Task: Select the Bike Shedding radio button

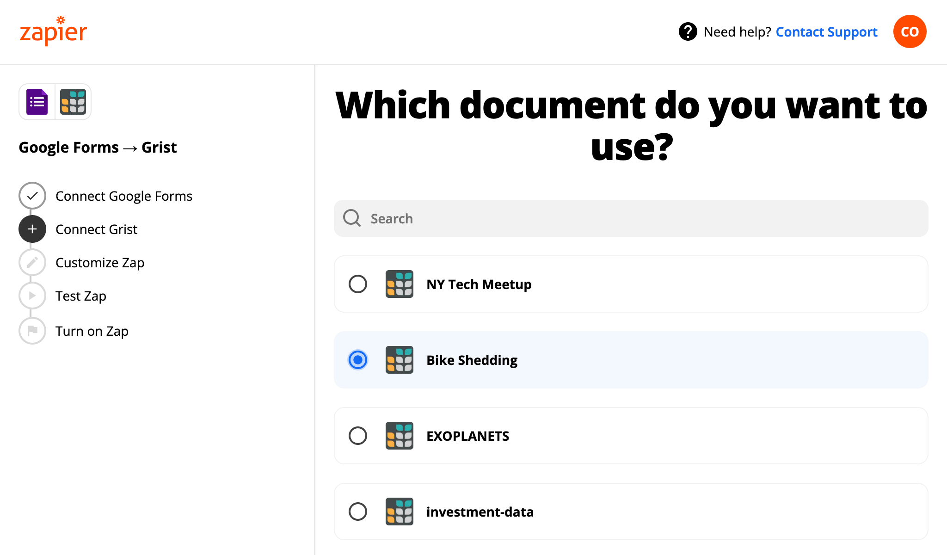Action: (x=357, y=360)
